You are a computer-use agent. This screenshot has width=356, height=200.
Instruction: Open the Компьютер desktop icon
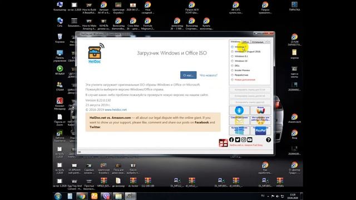(60, 6)
